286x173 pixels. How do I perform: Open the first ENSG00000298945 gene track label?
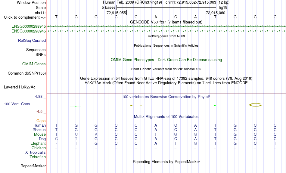(x=29, y=26)
